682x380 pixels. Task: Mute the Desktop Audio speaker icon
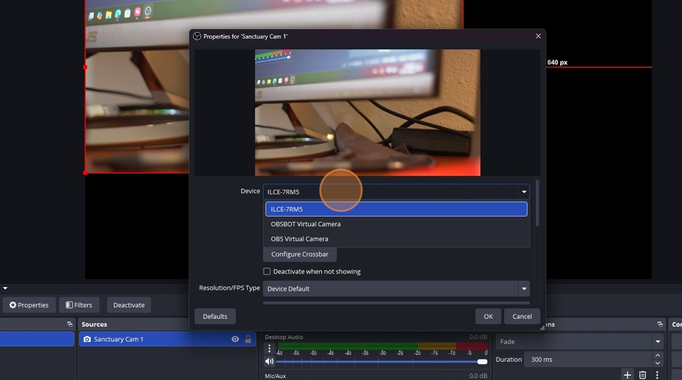269,361
